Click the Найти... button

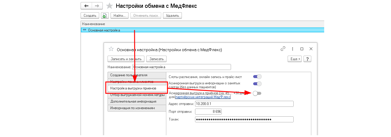(x=120, y=16)
